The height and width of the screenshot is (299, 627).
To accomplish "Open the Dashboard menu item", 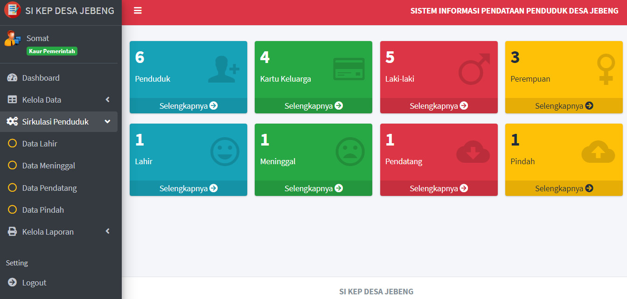I will point(59,78).
